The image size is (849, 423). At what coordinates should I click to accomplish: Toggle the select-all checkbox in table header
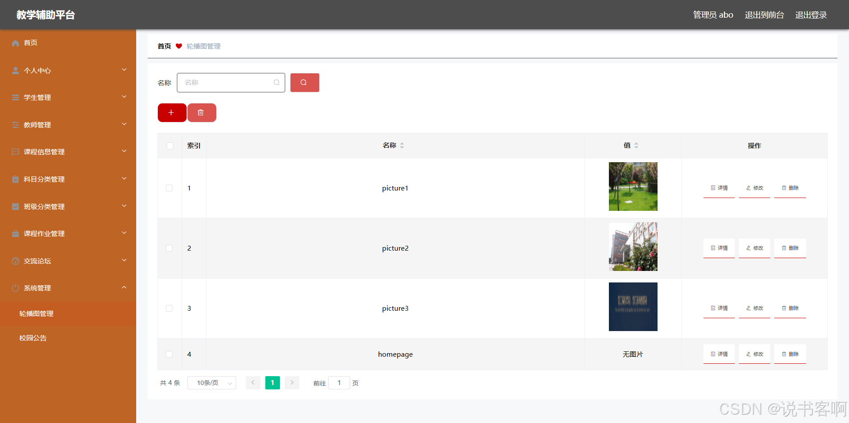(x=170, y=146)
